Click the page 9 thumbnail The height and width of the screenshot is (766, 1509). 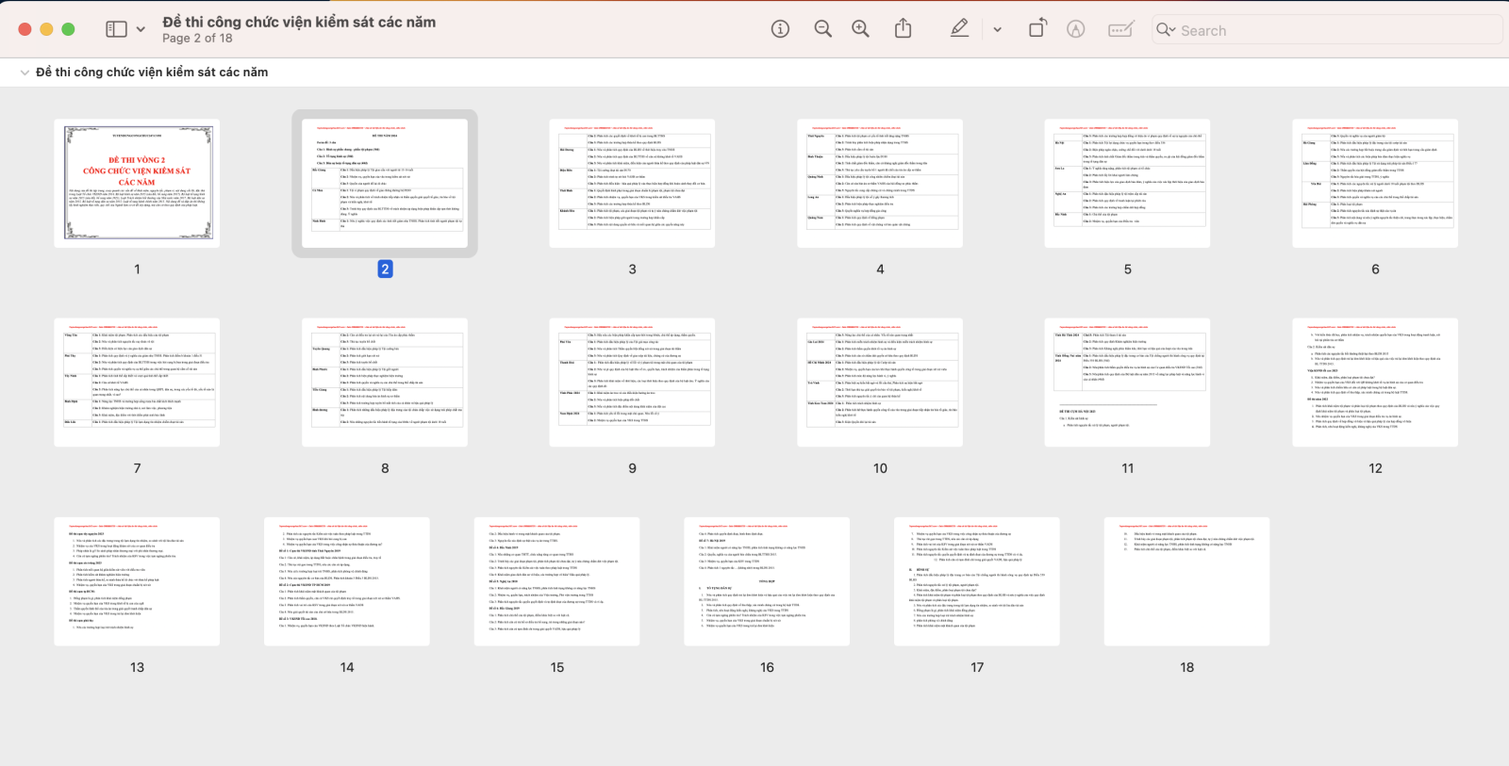tap(632, 383)
